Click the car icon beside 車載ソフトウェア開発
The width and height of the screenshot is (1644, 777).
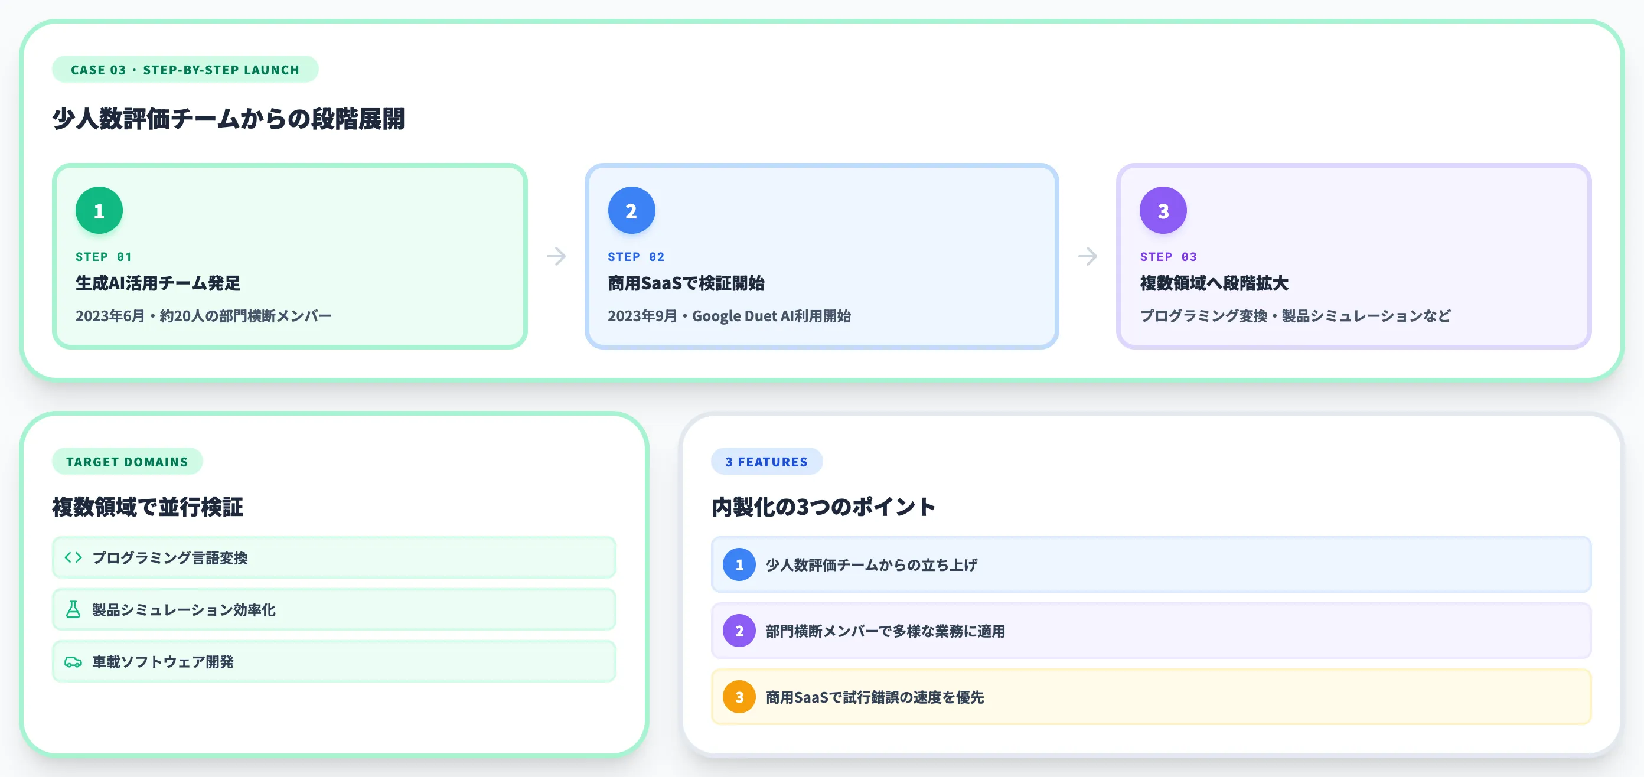[x=73, y=661]
